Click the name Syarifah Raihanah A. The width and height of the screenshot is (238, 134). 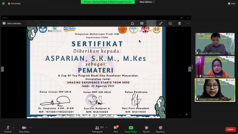[x=97, y=109]
